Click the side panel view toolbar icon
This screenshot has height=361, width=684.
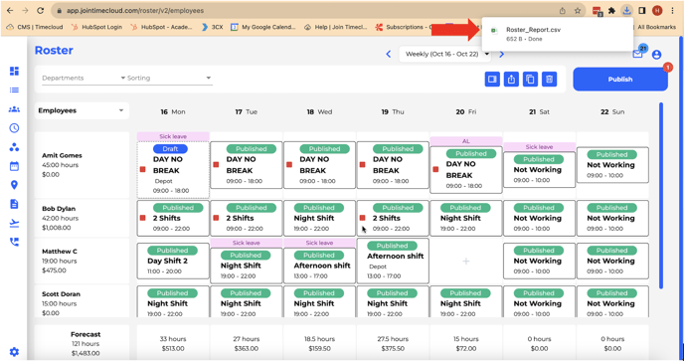click(x=492, y=79)
